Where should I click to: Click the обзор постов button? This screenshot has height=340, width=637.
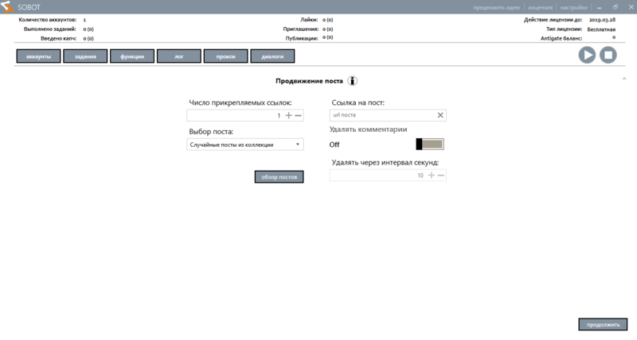(279, 177)
